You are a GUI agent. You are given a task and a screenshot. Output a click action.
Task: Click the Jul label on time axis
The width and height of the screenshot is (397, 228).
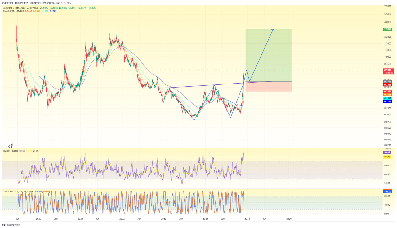pos(17,218)
